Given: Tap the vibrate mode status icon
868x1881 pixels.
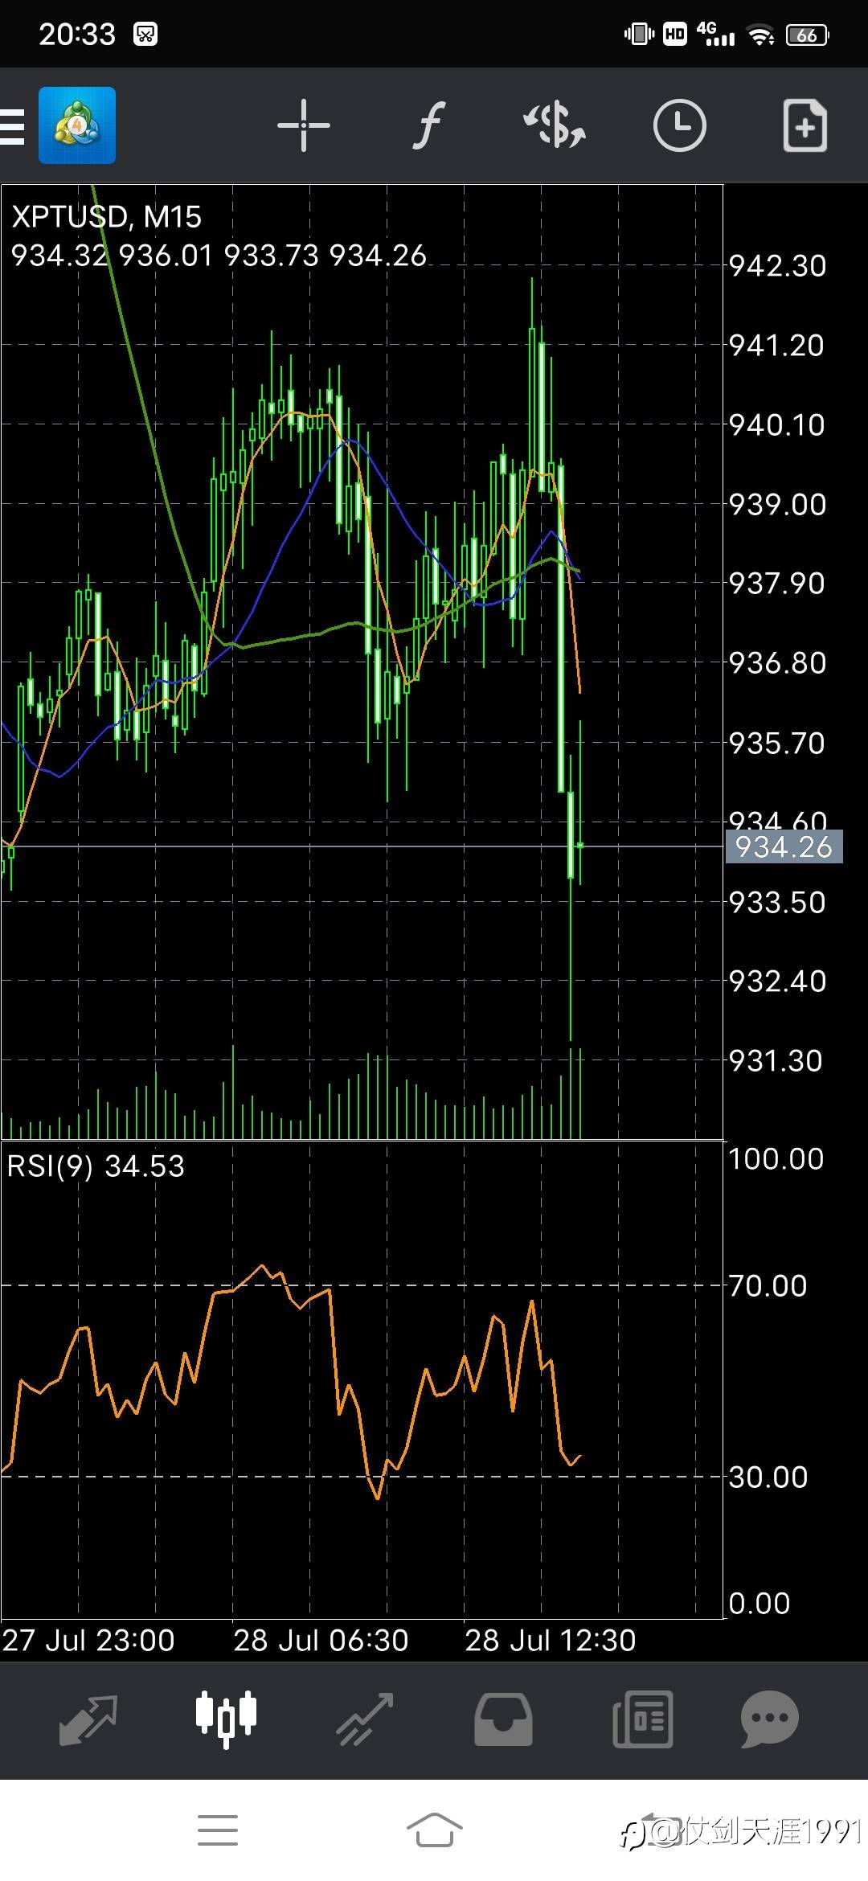Looking at the screenshot, I should (640, 34).
